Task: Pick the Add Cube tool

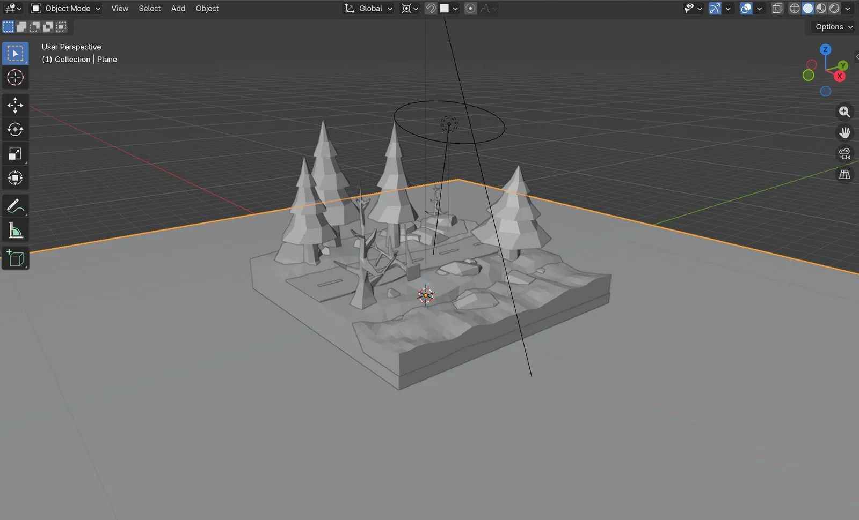Action: (x=15, y=258)
